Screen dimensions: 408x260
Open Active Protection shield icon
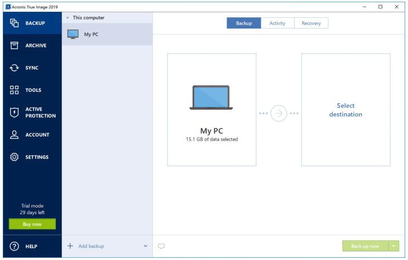pyautogui.click(x=15, y=113)
